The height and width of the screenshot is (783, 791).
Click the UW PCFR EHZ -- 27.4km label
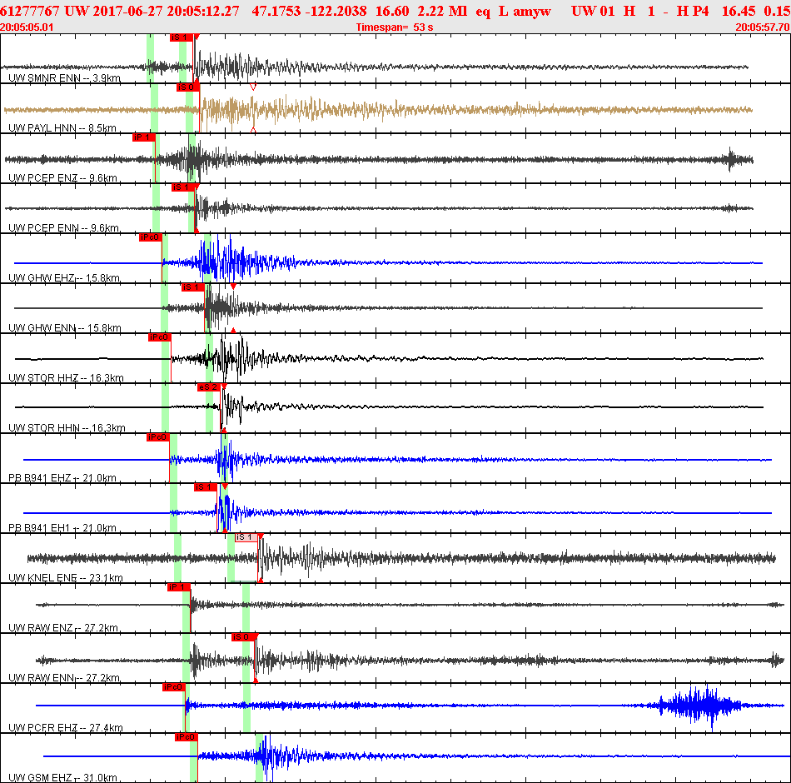pos(66,727)
